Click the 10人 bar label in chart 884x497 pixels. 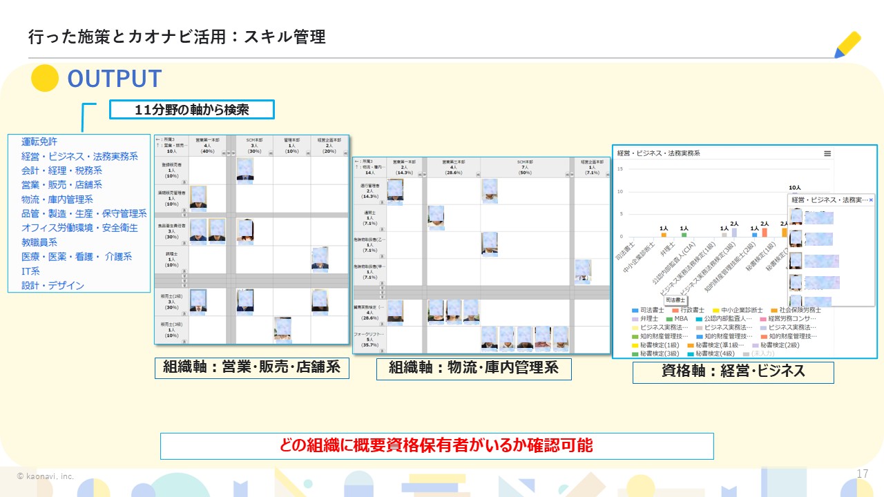click(794, 187)
